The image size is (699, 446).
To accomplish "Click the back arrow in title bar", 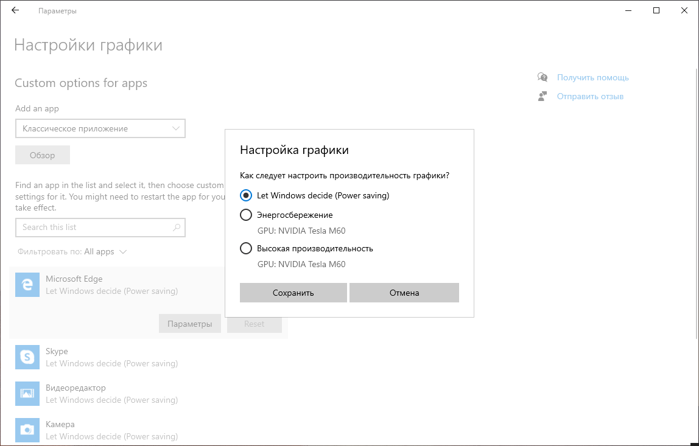I will coord(15,10).
